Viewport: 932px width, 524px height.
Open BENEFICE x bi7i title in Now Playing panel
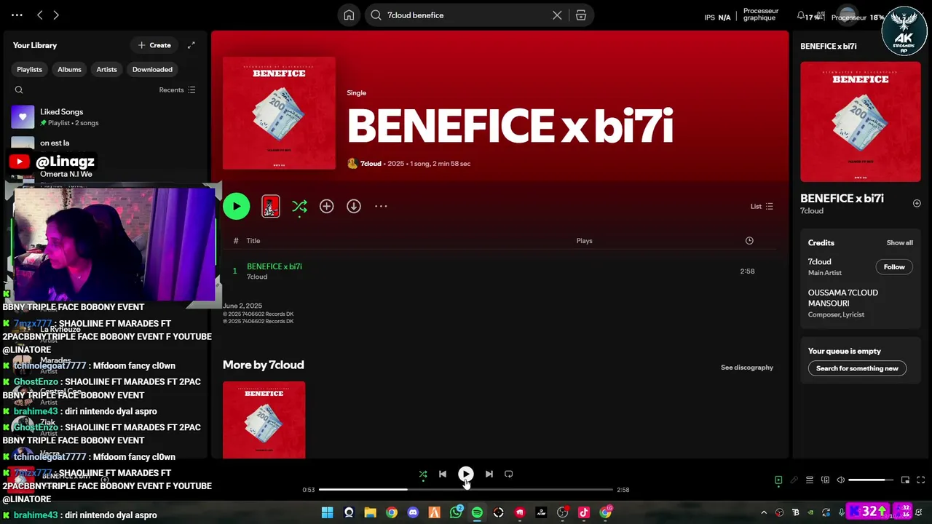[x=842, y=198]
